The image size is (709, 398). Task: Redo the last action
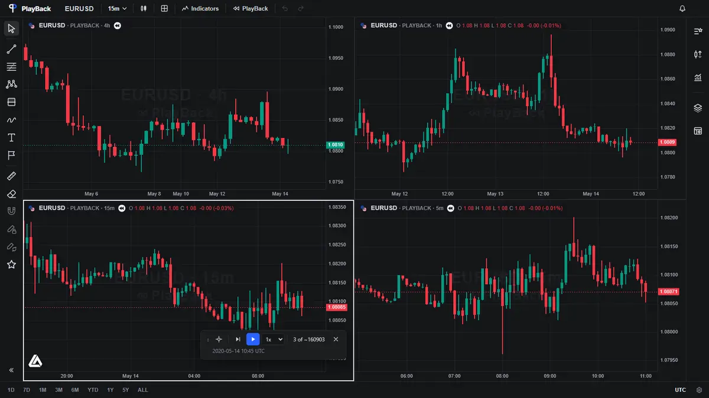click(301, 8)
